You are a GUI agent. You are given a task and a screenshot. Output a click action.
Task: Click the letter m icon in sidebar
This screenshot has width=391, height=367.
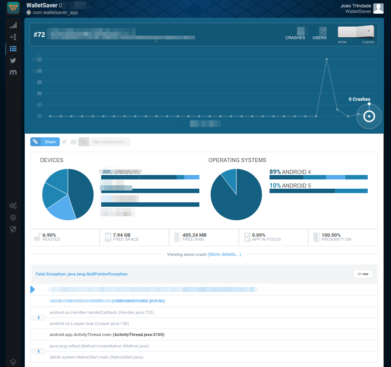[x=13, y=72]
